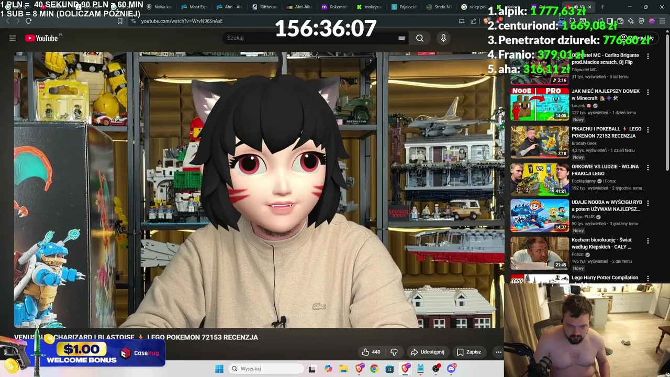Image resolution: width=670 pixels, height=377 pixels.
Task: Launch Copilot from the taskbar
Action: pos(328,369)
